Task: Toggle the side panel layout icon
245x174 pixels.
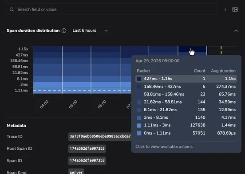Action: (x=235, y=9)
